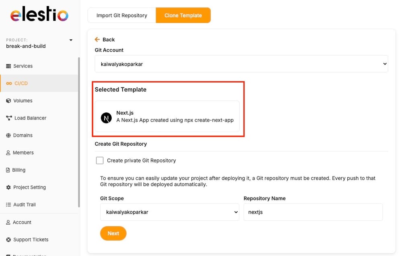Select the Next.js template thumbnail
The image size is (402, 256).
click(x=106, y=117)
